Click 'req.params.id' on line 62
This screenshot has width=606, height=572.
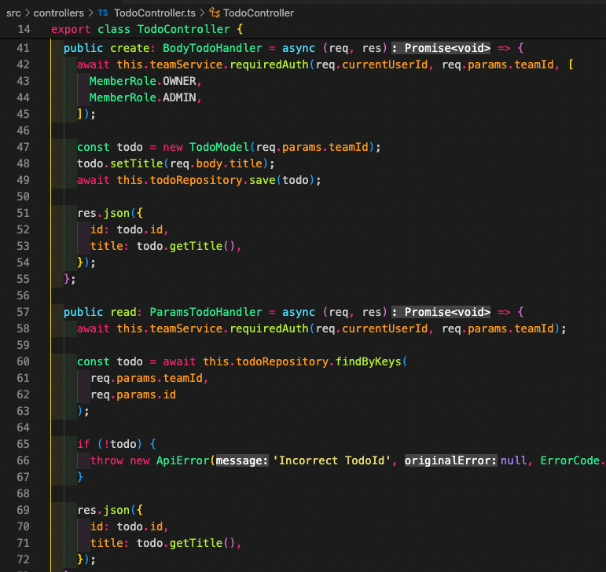[x=134, y=394]
